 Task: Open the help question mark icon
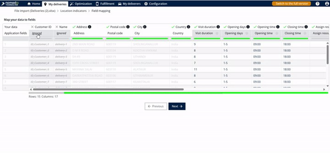coord(317,3)
